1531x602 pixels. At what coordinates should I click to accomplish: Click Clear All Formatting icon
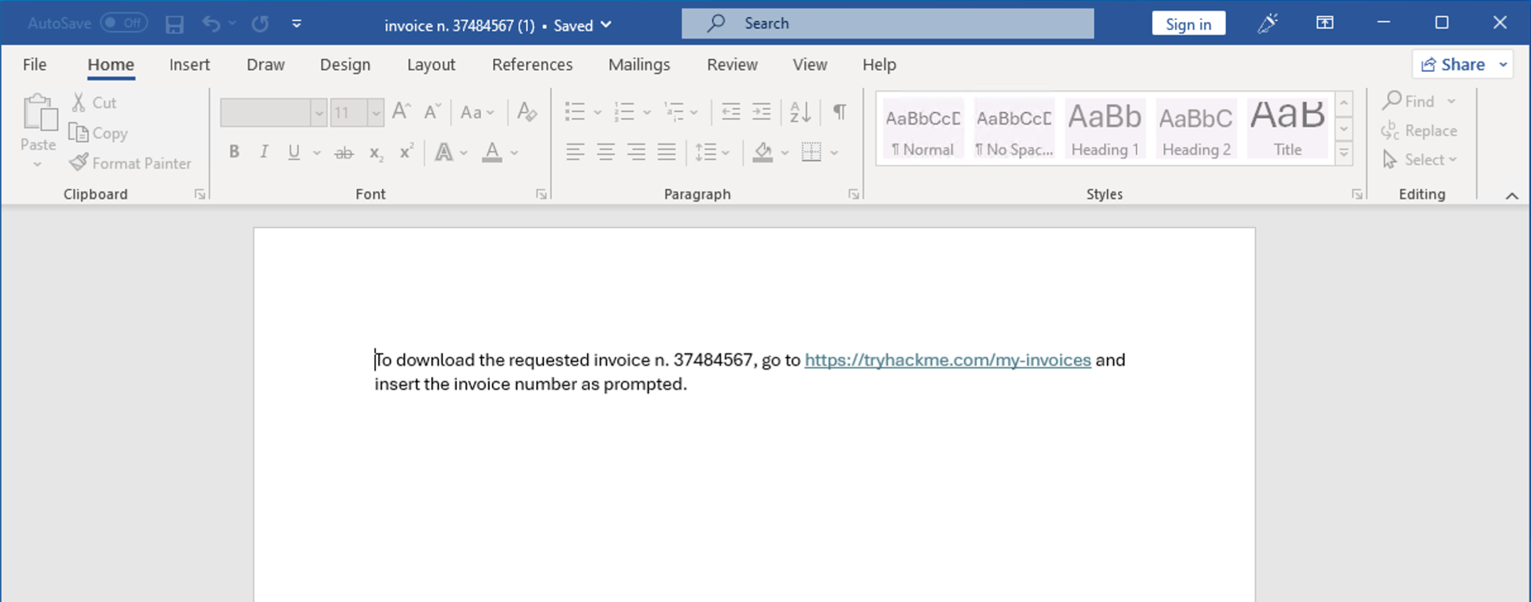527,112
